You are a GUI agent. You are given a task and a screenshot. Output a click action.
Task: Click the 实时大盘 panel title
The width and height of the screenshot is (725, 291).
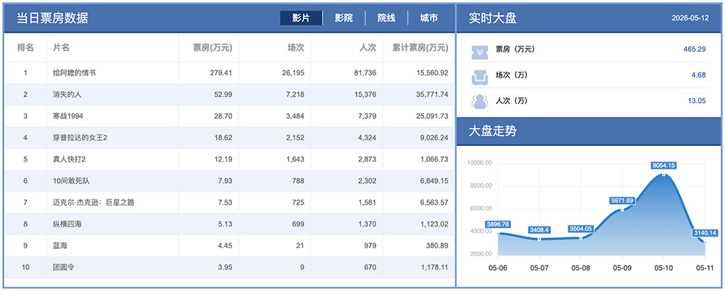pos(493,18)
